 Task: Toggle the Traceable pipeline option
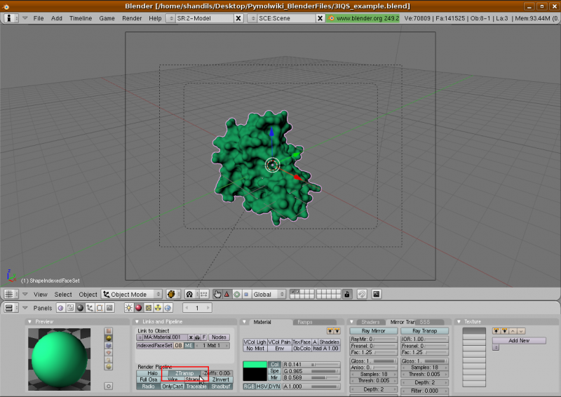197,386
